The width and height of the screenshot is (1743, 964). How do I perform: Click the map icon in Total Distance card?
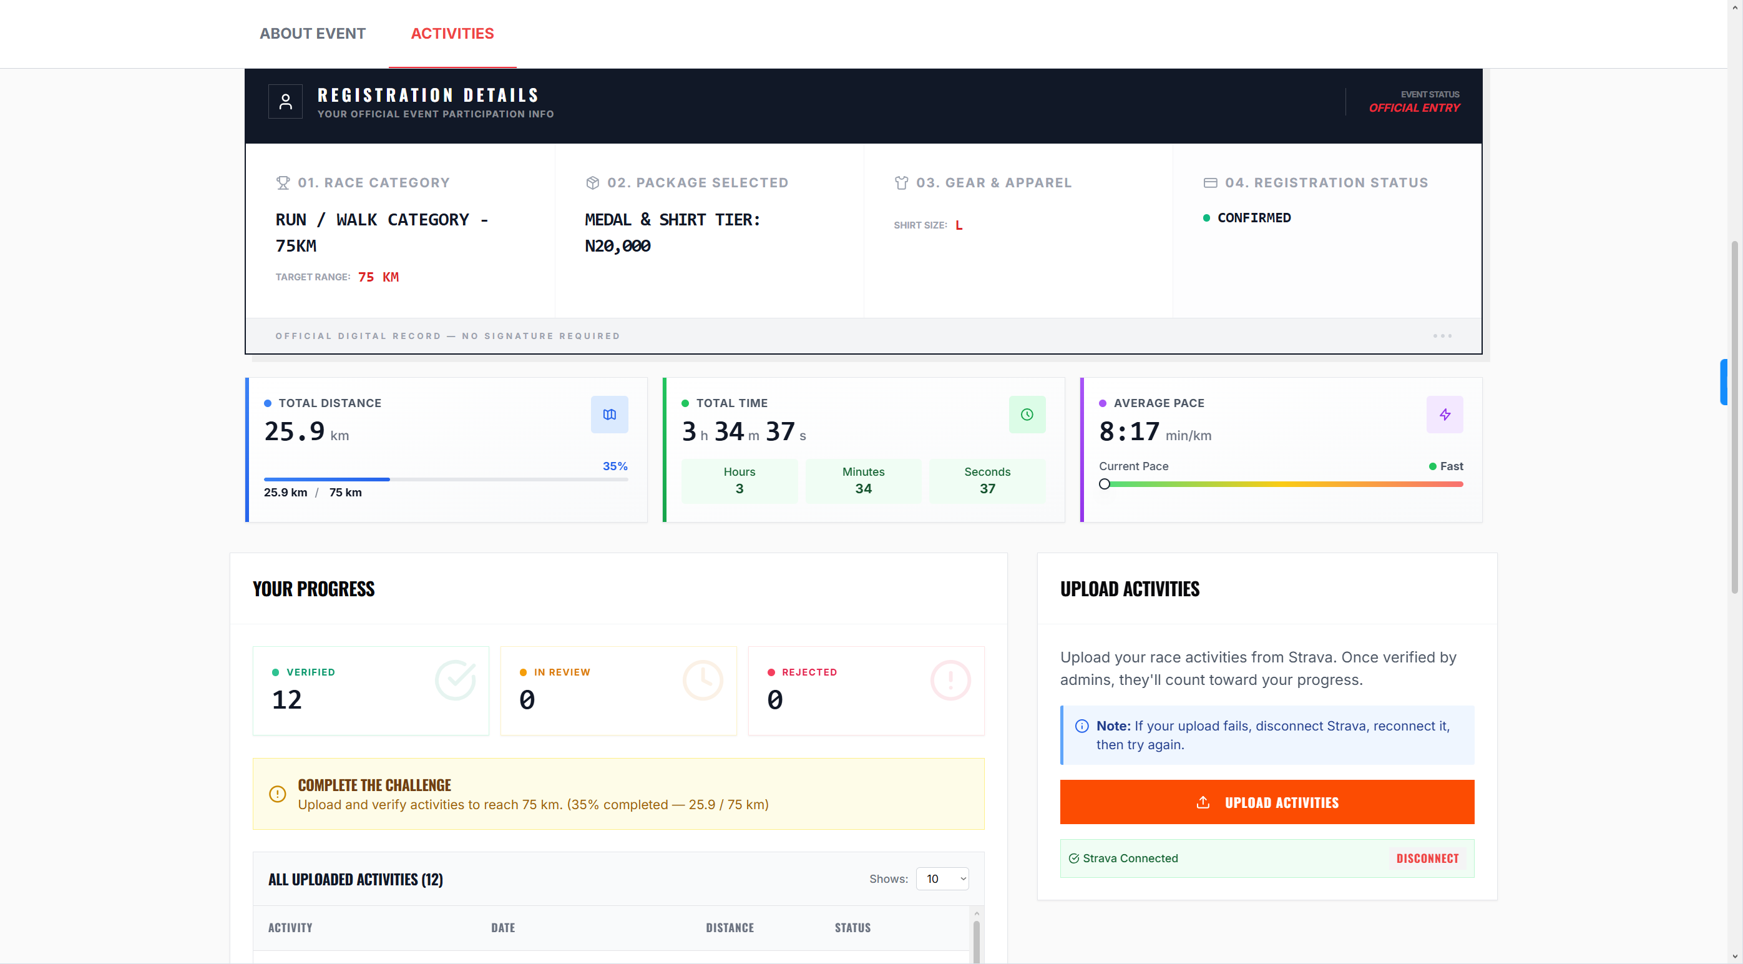pos(609,415)
